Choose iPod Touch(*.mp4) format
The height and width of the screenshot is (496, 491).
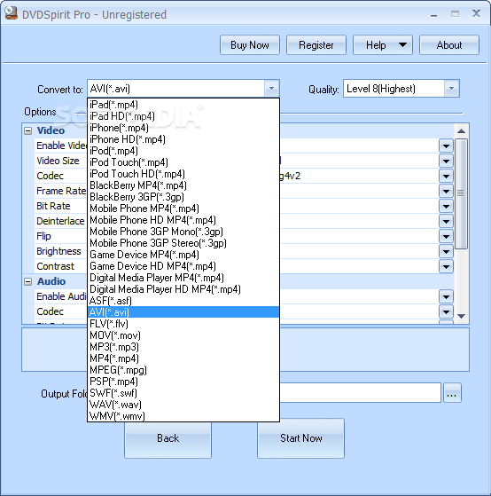(183, 162)
